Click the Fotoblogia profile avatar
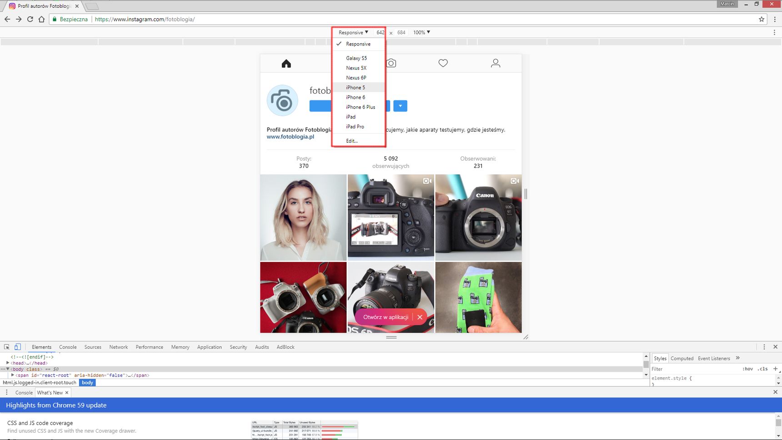 (x=282, y=100)
